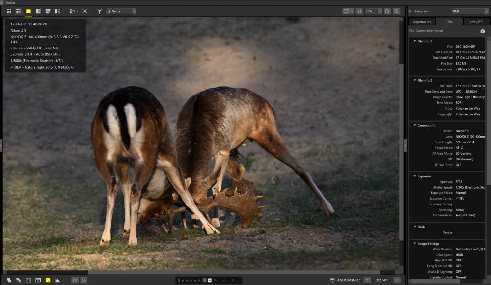Viewport: 491px width, 285px height.
Task: Toggle the yellow image info overlay
Action: pyautogui.click(x=48, y=280)
